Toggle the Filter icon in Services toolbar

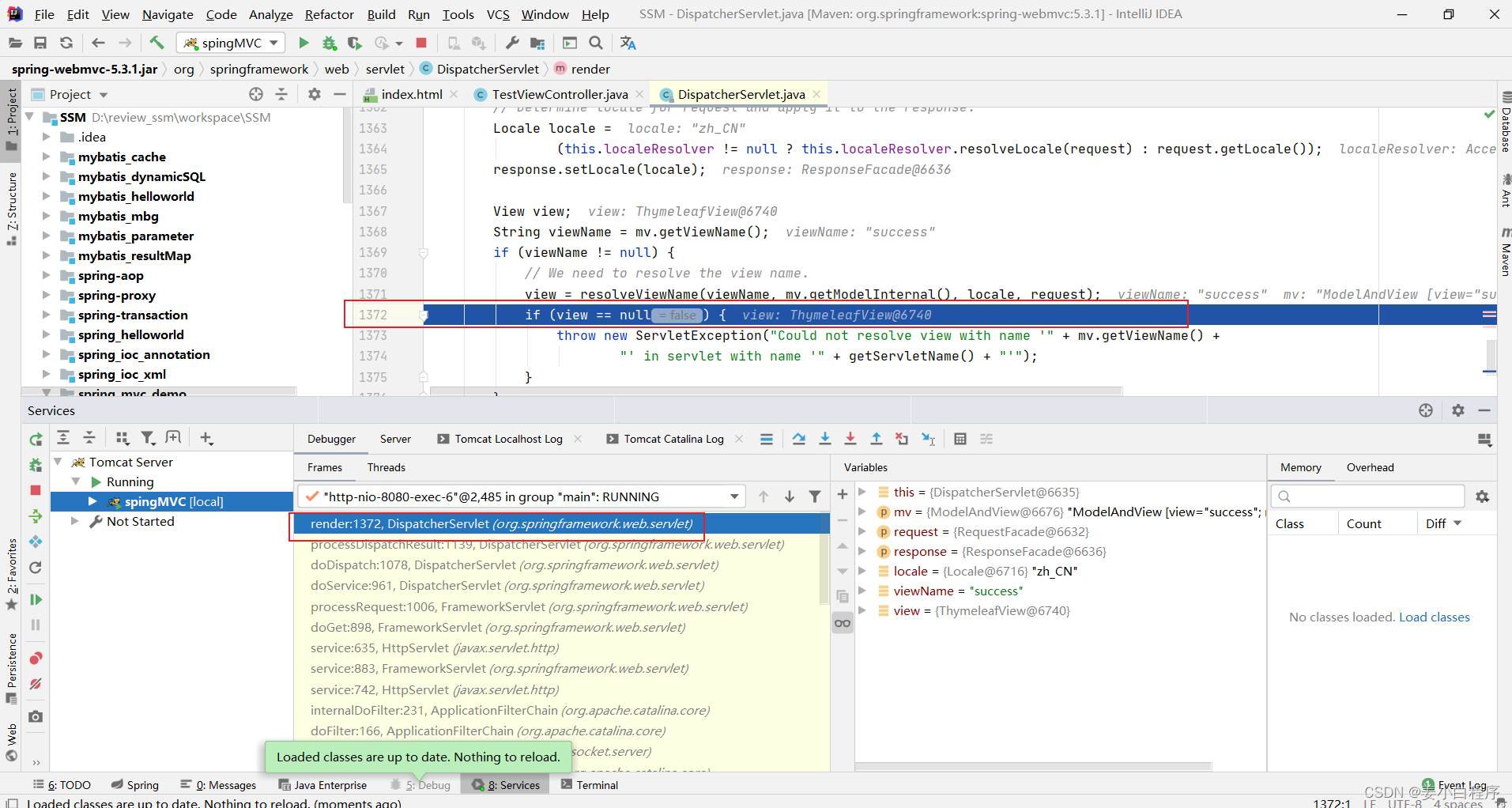click(x=148, y=438)
